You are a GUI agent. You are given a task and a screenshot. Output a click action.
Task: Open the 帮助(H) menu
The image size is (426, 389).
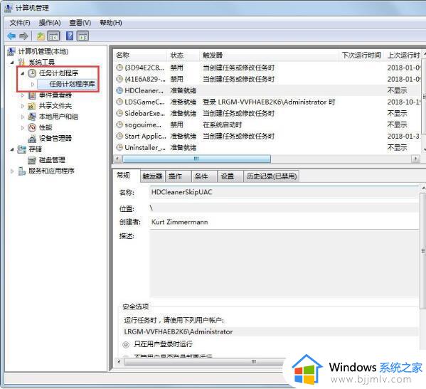coord(111,23)
